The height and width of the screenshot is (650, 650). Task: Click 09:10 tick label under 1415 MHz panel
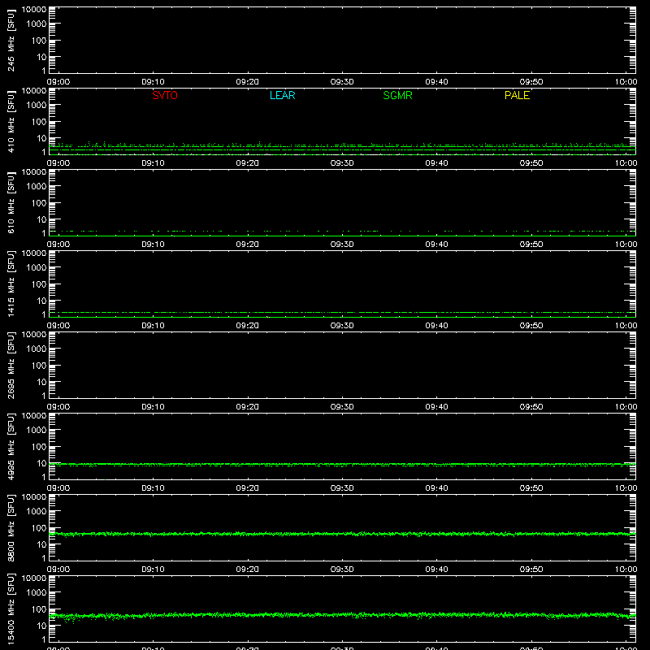(x=153, y=326)
